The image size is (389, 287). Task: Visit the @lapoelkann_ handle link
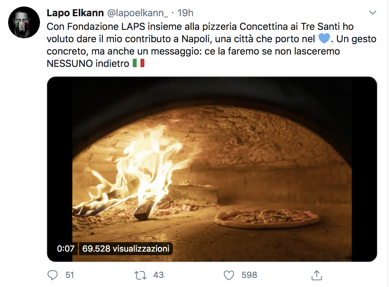(138, 13)
